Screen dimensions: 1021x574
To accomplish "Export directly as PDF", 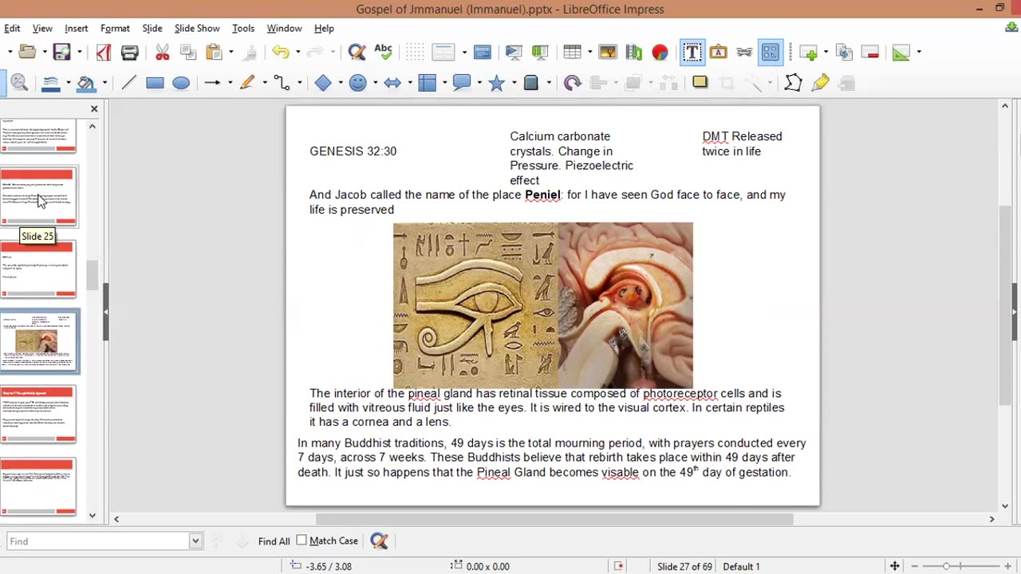I will coord(103,53).
